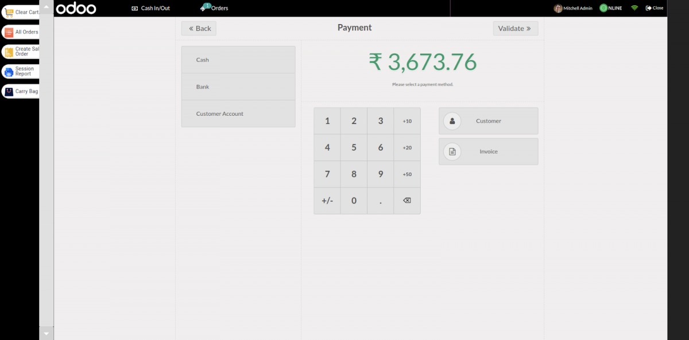Select Bank payment method
The width and height of the screenshot is (689, 340).
point(238,87)
